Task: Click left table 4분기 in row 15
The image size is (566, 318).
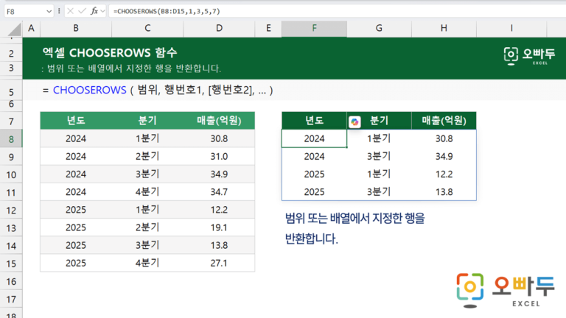Action: point(147,264)
